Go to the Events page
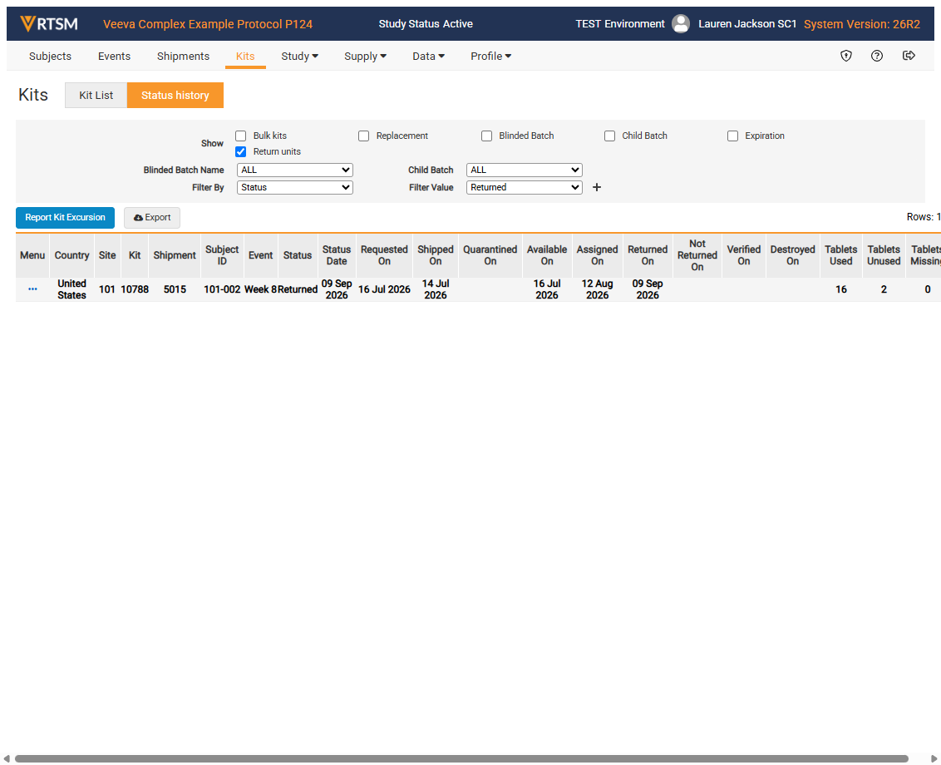The image size is (941, 765). [114, 56]
